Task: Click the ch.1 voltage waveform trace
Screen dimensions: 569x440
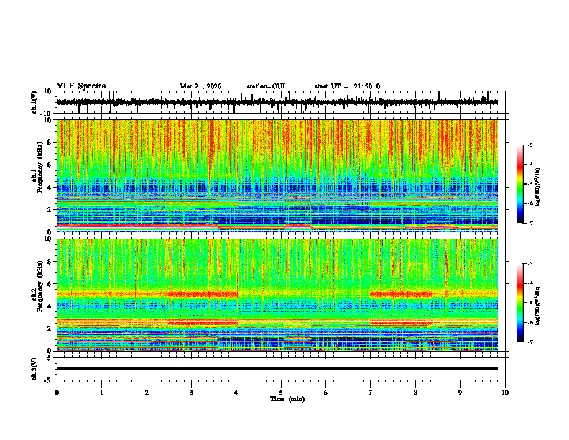Action: 277,102
